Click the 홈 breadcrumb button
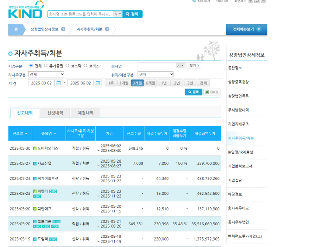Image resolution: width=310 pixels, height=247 pixels. (x=16, y=29)
